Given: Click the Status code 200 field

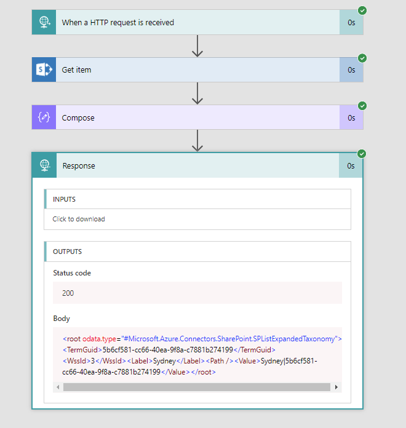Looking at the screenshot, I should click(197, 293).
